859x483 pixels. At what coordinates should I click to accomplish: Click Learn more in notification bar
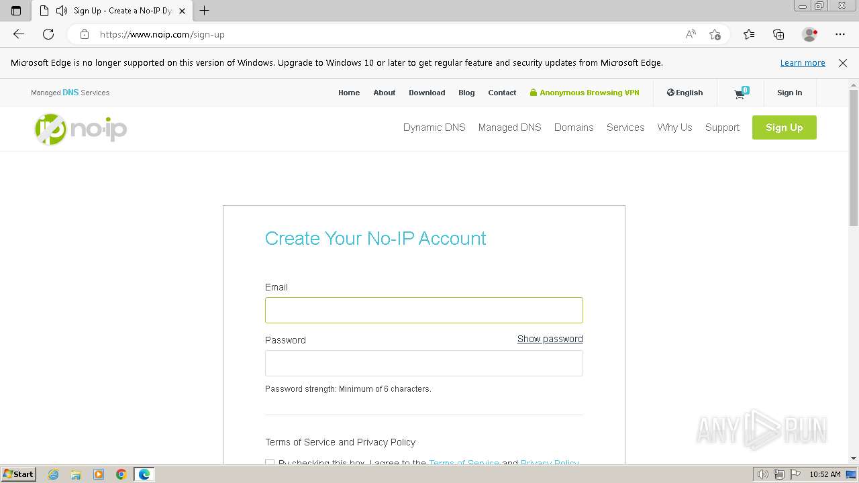pyautogui.click(x=803, y=63)
